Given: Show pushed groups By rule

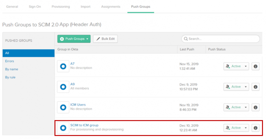Looking at the screenshot, I should click(x=10, y=77).
